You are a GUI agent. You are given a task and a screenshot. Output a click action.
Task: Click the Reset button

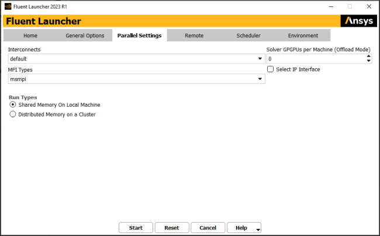pyautogui.click(x=172, y=228)
